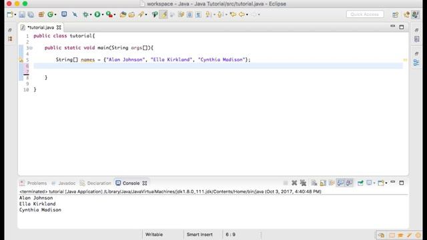Click the Remove All Terminated Launches icon
427x240 pixels.
click(303, 183)
